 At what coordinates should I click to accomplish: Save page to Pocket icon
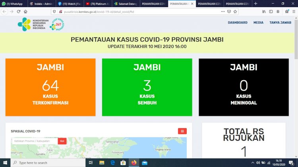tap(229, 12)
